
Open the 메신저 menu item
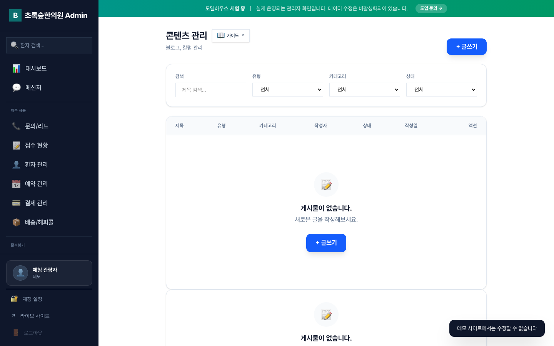[49, 88]
